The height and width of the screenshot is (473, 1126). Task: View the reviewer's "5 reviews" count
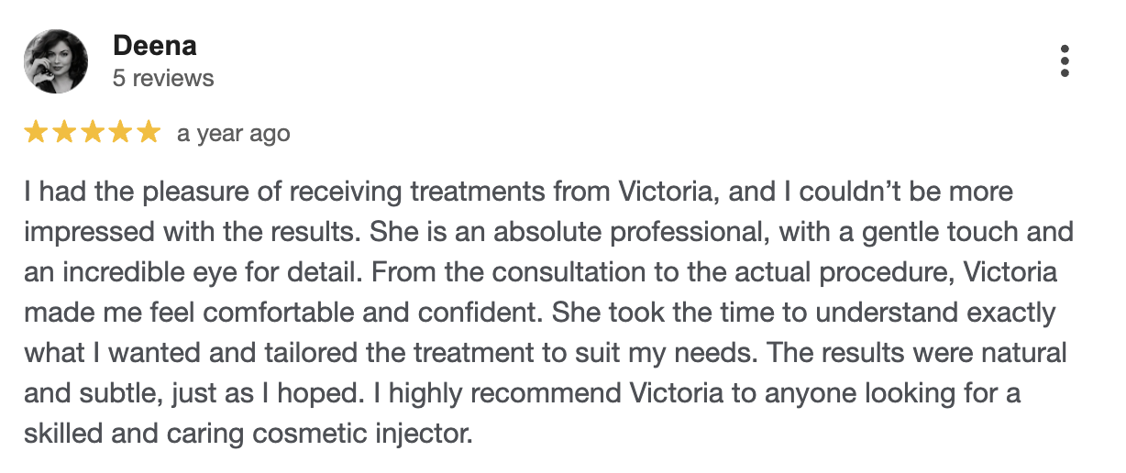163,78
